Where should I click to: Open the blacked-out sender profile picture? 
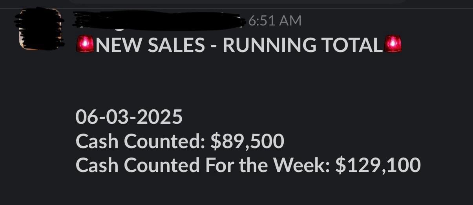[x=39, y=29]
